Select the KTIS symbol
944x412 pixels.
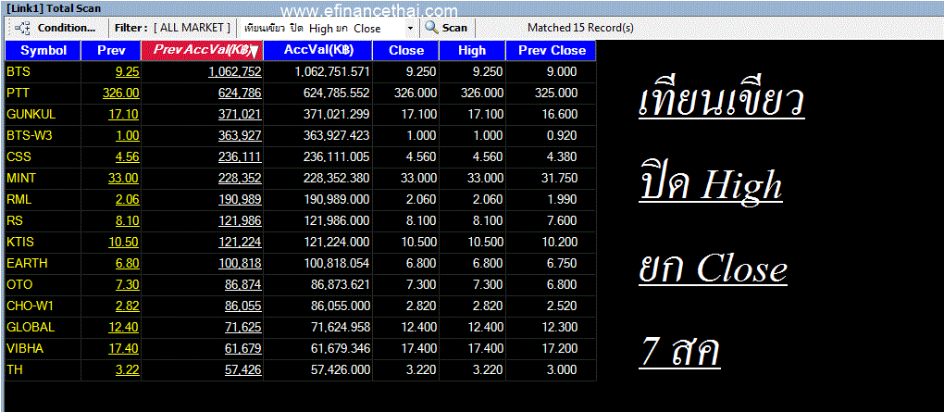(x=20, y=243)
